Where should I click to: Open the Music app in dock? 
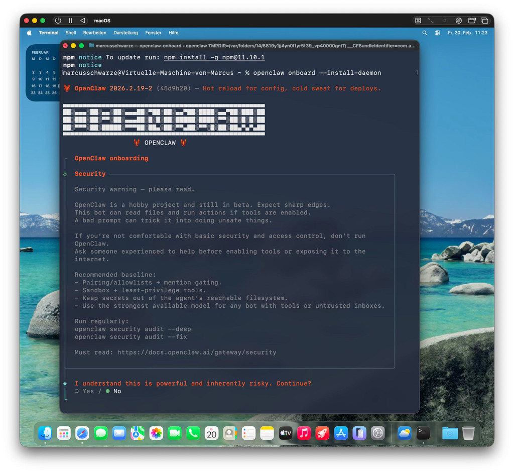[304, 433]
